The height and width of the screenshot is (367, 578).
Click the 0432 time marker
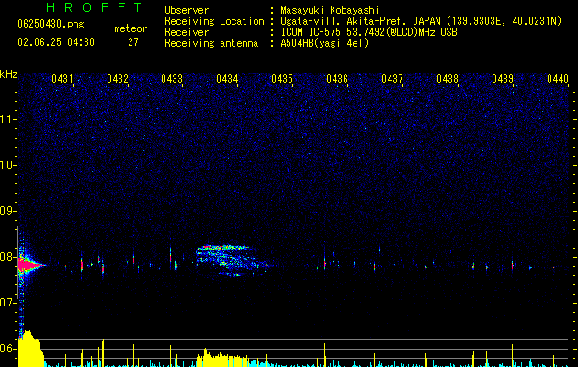(118, 79)
